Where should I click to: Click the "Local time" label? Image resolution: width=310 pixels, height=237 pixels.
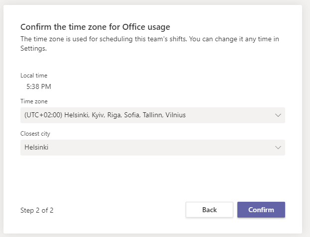tap(34, 76)
